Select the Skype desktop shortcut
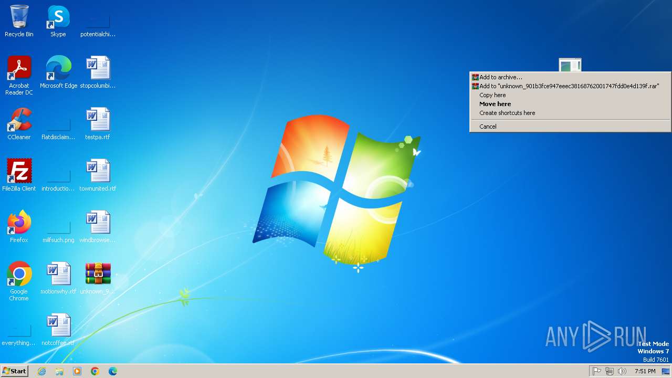This screenshot has width=672, height=378. tap(58, 21)
